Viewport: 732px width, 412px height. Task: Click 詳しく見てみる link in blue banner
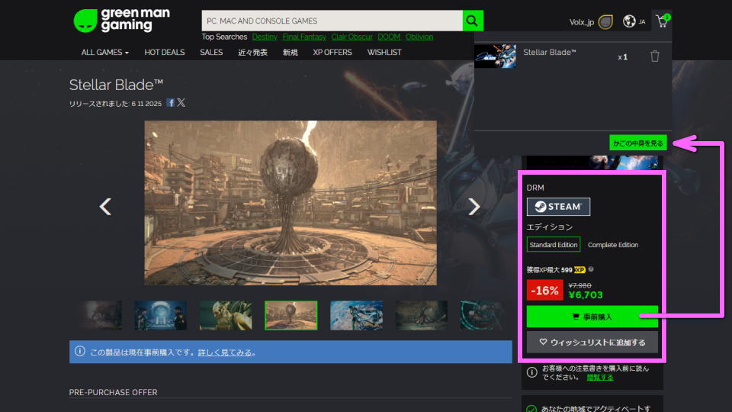click(224, 352)
